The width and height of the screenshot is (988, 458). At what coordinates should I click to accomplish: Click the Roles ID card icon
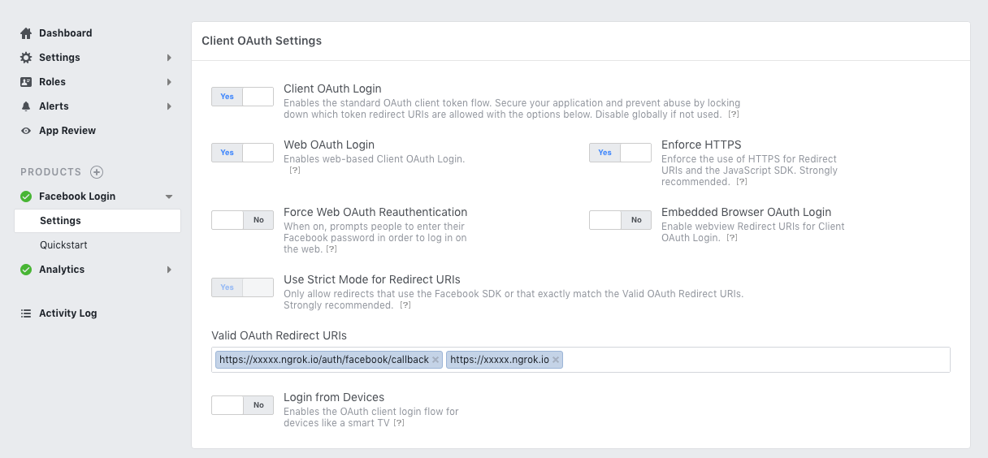pos(26,82)
